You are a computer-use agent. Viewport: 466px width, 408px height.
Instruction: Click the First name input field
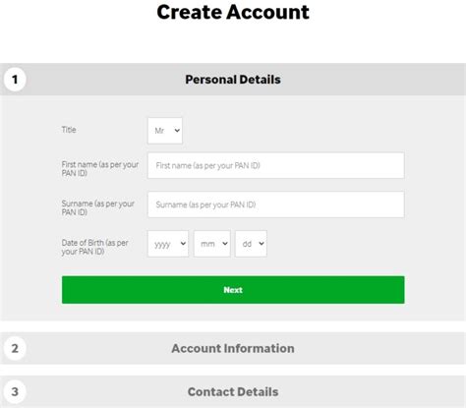point(275,165)
